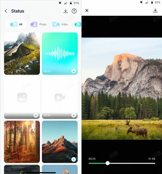Tap battery icon in left status bar

(x=71, y=3)
